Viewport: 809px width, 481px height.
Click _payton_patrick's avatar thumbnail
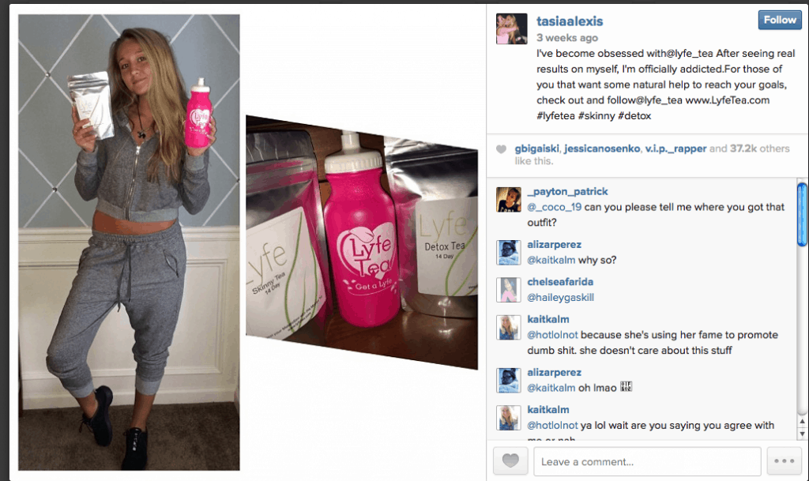[x=508, y=200]
